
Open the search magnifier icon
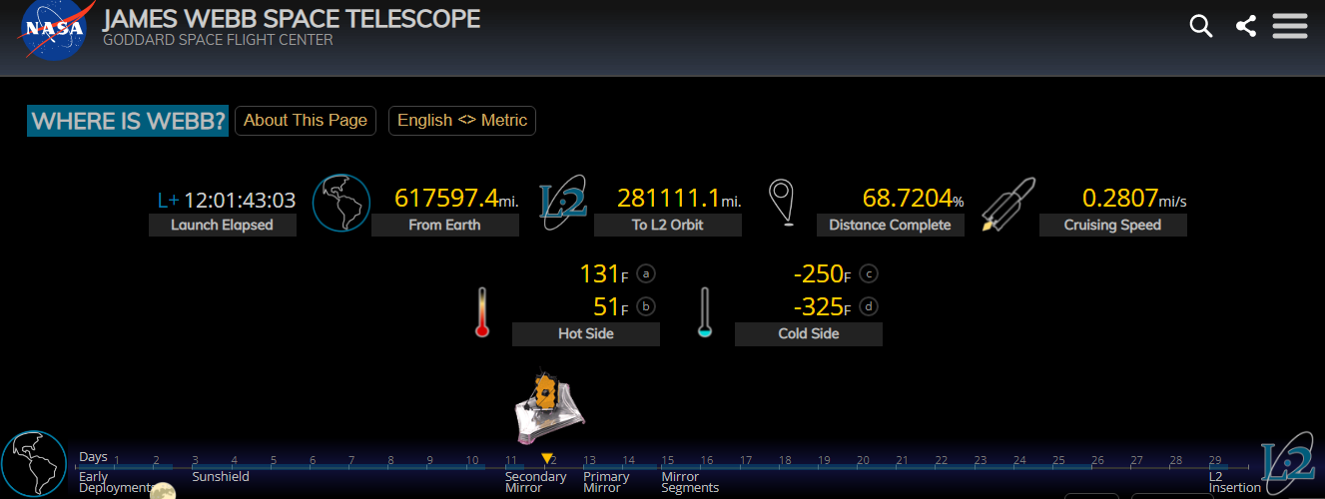[x=1201, y=26]
